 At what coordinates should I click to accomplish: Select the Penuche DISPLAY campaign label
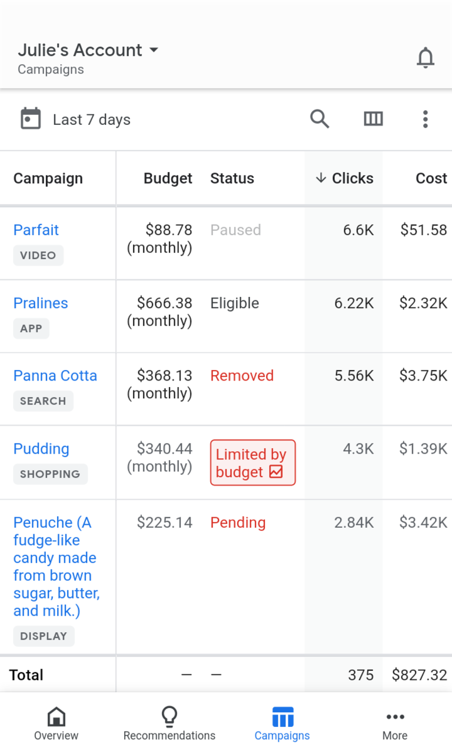(x=44, y=636)
